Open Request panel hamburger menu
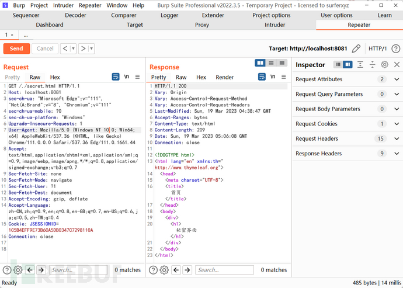 point(137,77)
